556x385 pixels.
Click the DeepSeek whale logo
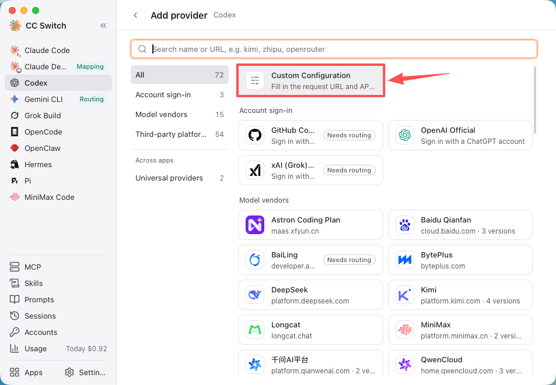(x=255, y=295)
